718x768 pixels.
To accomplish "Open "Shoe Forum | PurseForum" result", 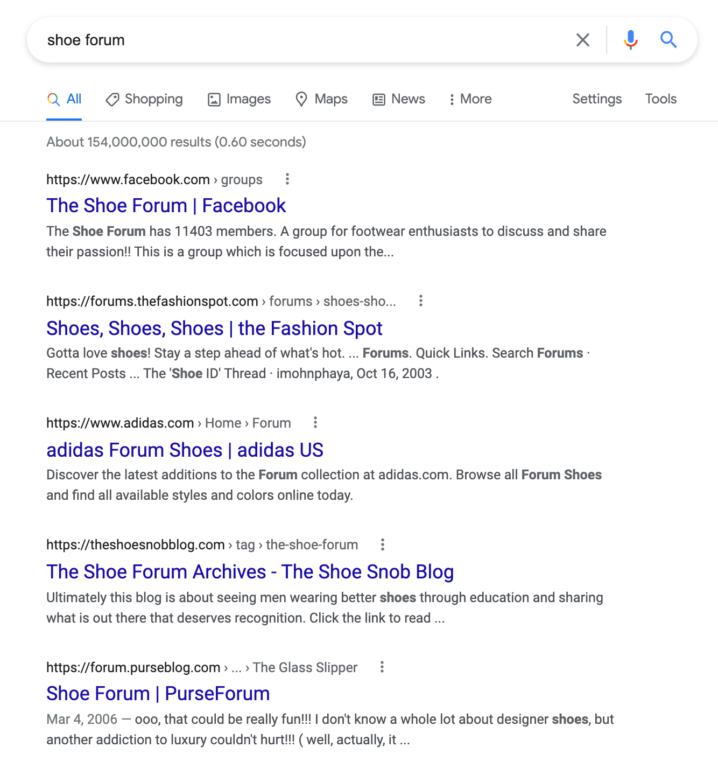I will click(158, 694).
